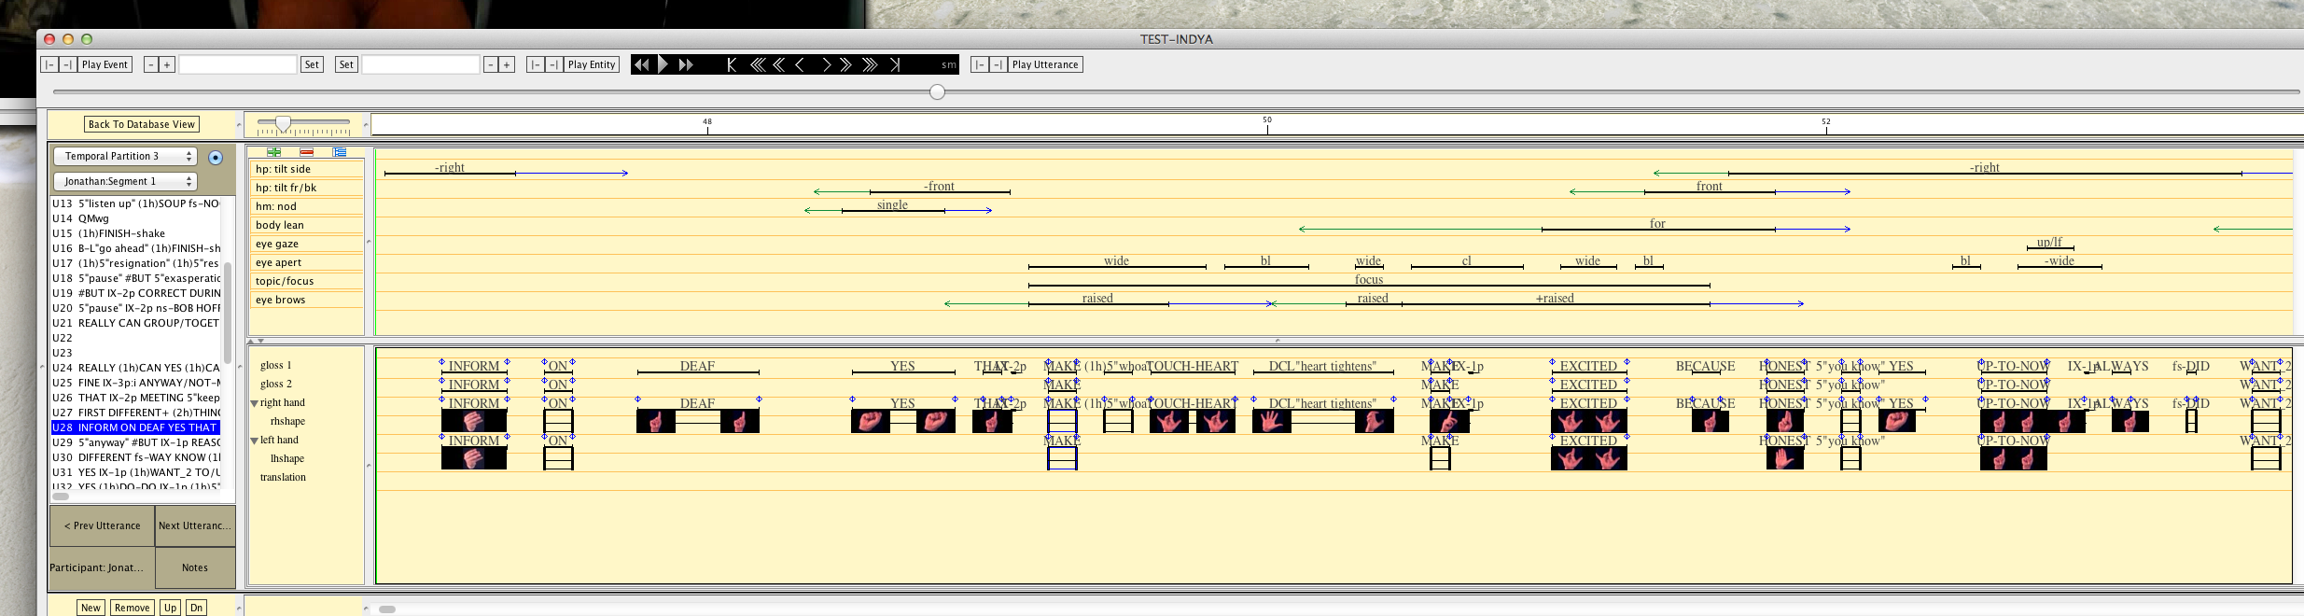Start playback with the play triangle
Image resolution: width=2304 pixels, height=616 pixels.
pos(663,64)
